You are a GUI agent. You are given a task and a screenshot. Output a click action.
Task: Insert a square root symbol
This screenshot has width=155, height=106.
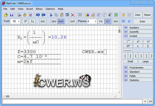pyautogui.click(x=128, y=41)
